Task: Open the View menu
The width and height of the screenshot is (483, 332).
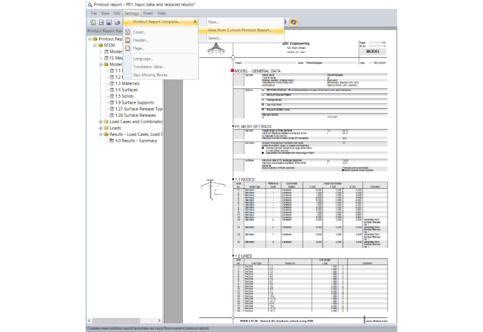Action: [x=105, y=13]
